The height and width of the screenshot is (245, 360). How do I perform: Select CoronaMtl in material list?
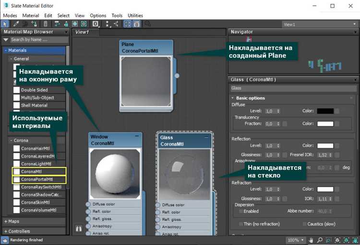tap(39, 171)
